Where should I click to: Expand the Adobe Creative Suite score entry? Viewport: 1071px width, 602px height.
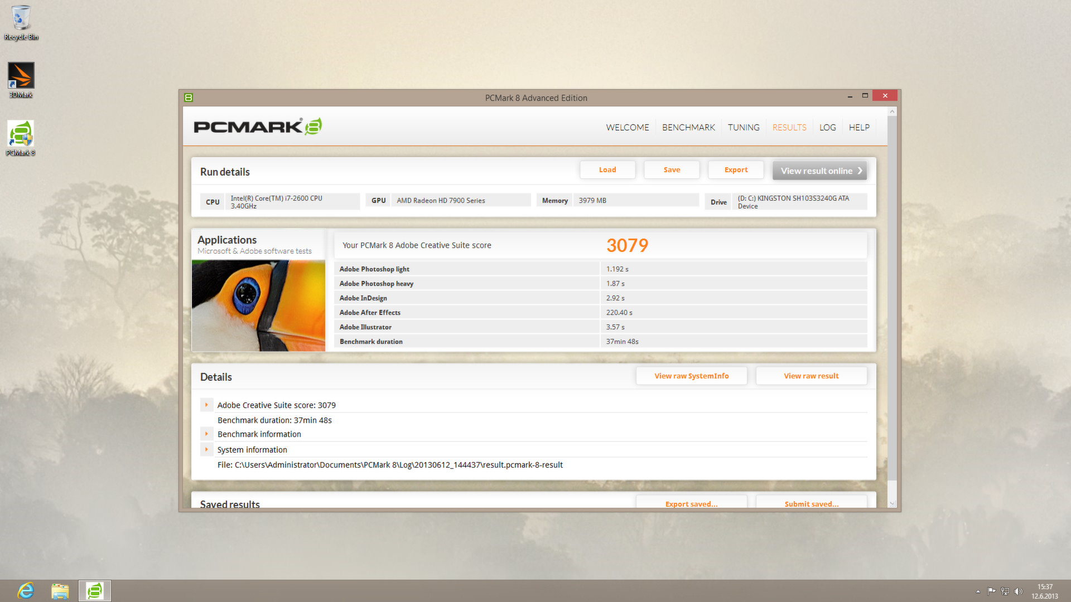207,405
